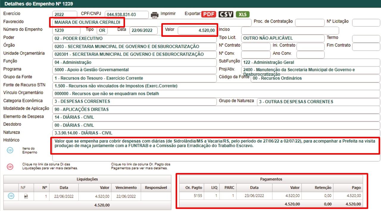This screenshot has height=211, width=381.
Task: Click the Imprimir label
Action: (168, 14)
